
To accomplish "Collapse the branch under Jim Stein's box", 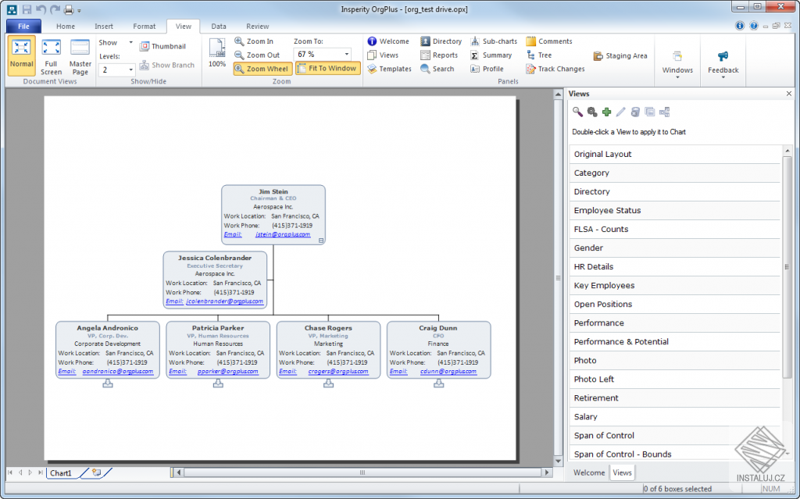I will click(321, 241).
